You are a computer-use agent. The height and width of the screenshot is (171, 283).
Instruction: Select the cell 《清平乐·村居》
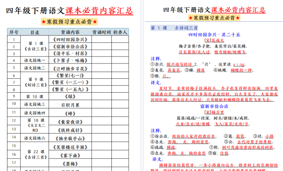tap(70, 54)
